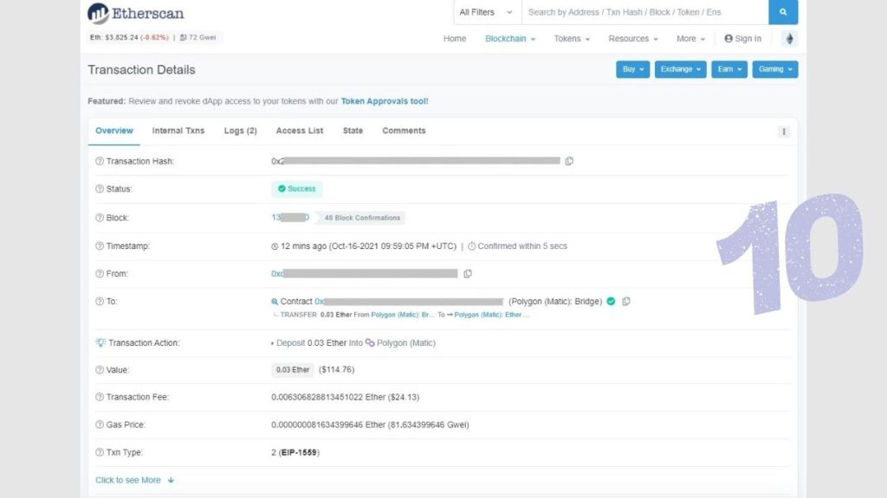Image resolution: width=887 pixels, height=498 pixels.
Task: Click the Success status badge
Action: [x=297, y=189]
